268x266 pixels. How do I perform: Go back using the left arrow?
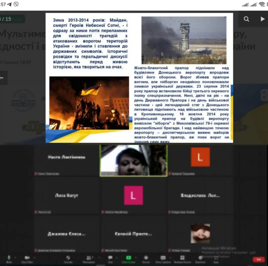pos(2,78)
